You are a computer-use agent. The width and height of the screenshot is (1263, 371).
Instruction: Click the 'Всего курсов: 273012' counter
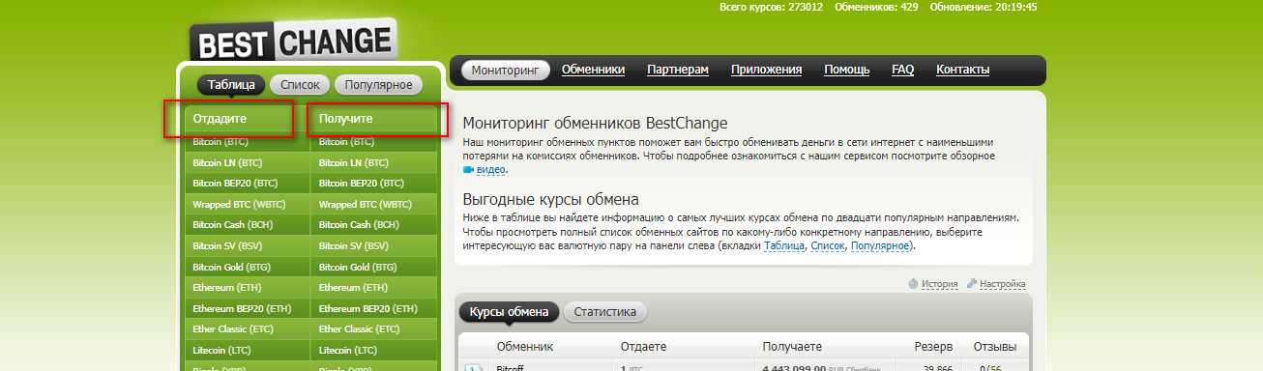click(x=772, y=7)
